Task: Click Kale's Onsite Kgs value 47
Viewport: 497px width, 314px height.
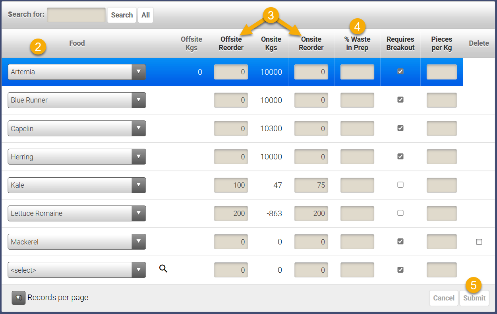Action: tap(277, 185)
